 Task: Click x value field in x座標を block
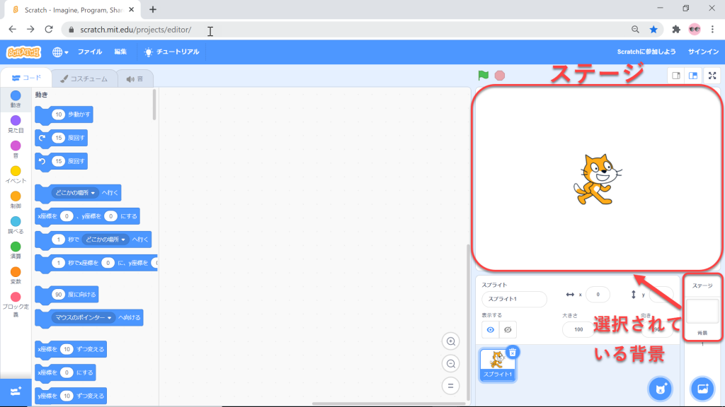[67, 216]
